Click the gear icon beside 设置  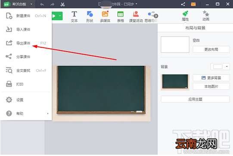tap(9, 100)
